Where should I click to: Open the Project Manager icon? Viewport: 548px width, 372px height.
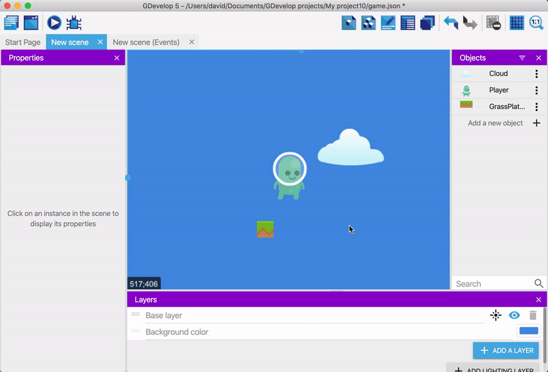[12, 23]
